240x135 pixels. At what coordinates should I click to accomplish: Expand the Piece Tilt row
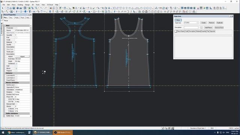pyautogui.click(x=4, y=97)
